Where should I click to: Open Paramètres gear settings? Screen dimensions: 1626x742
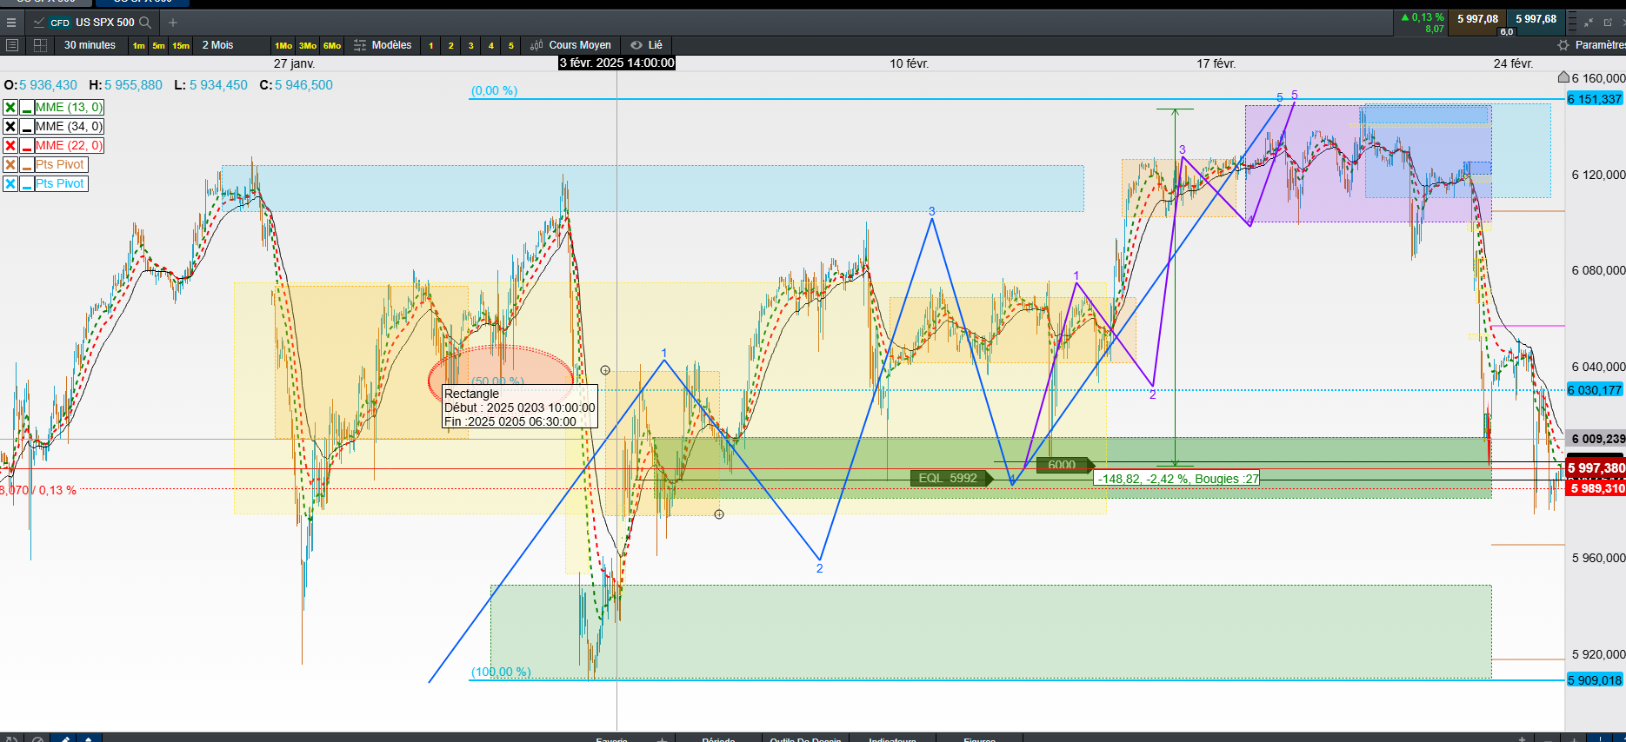[x=1590, y=45]
